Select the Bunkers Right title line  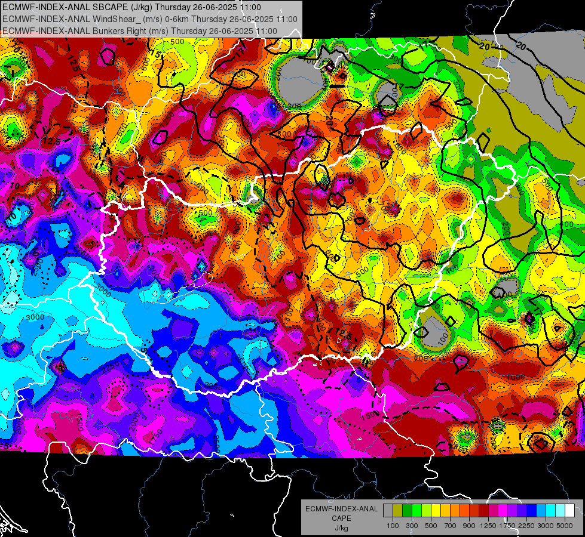pos(140,31)
